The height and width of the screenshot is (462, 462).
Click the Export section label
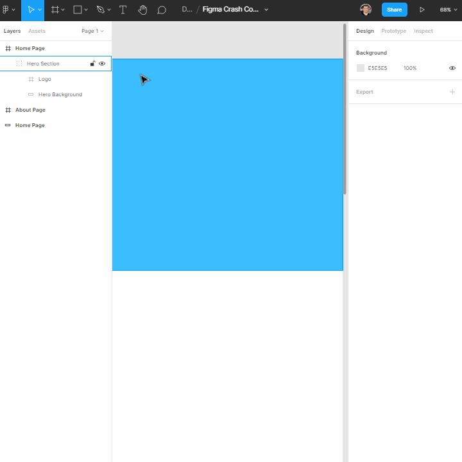click(x=364, y=92)
